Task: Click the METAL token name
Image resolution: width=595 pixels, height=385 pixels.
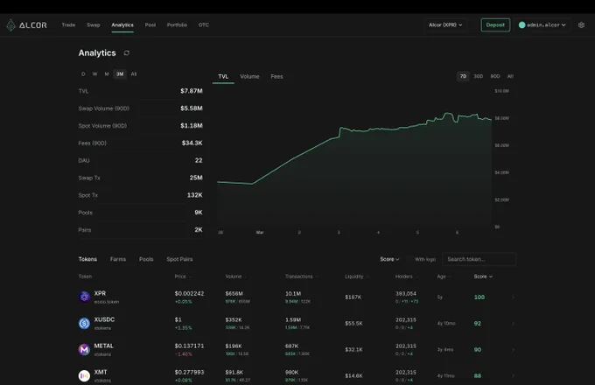Action: pyautogui.click(x=103, y=346)
